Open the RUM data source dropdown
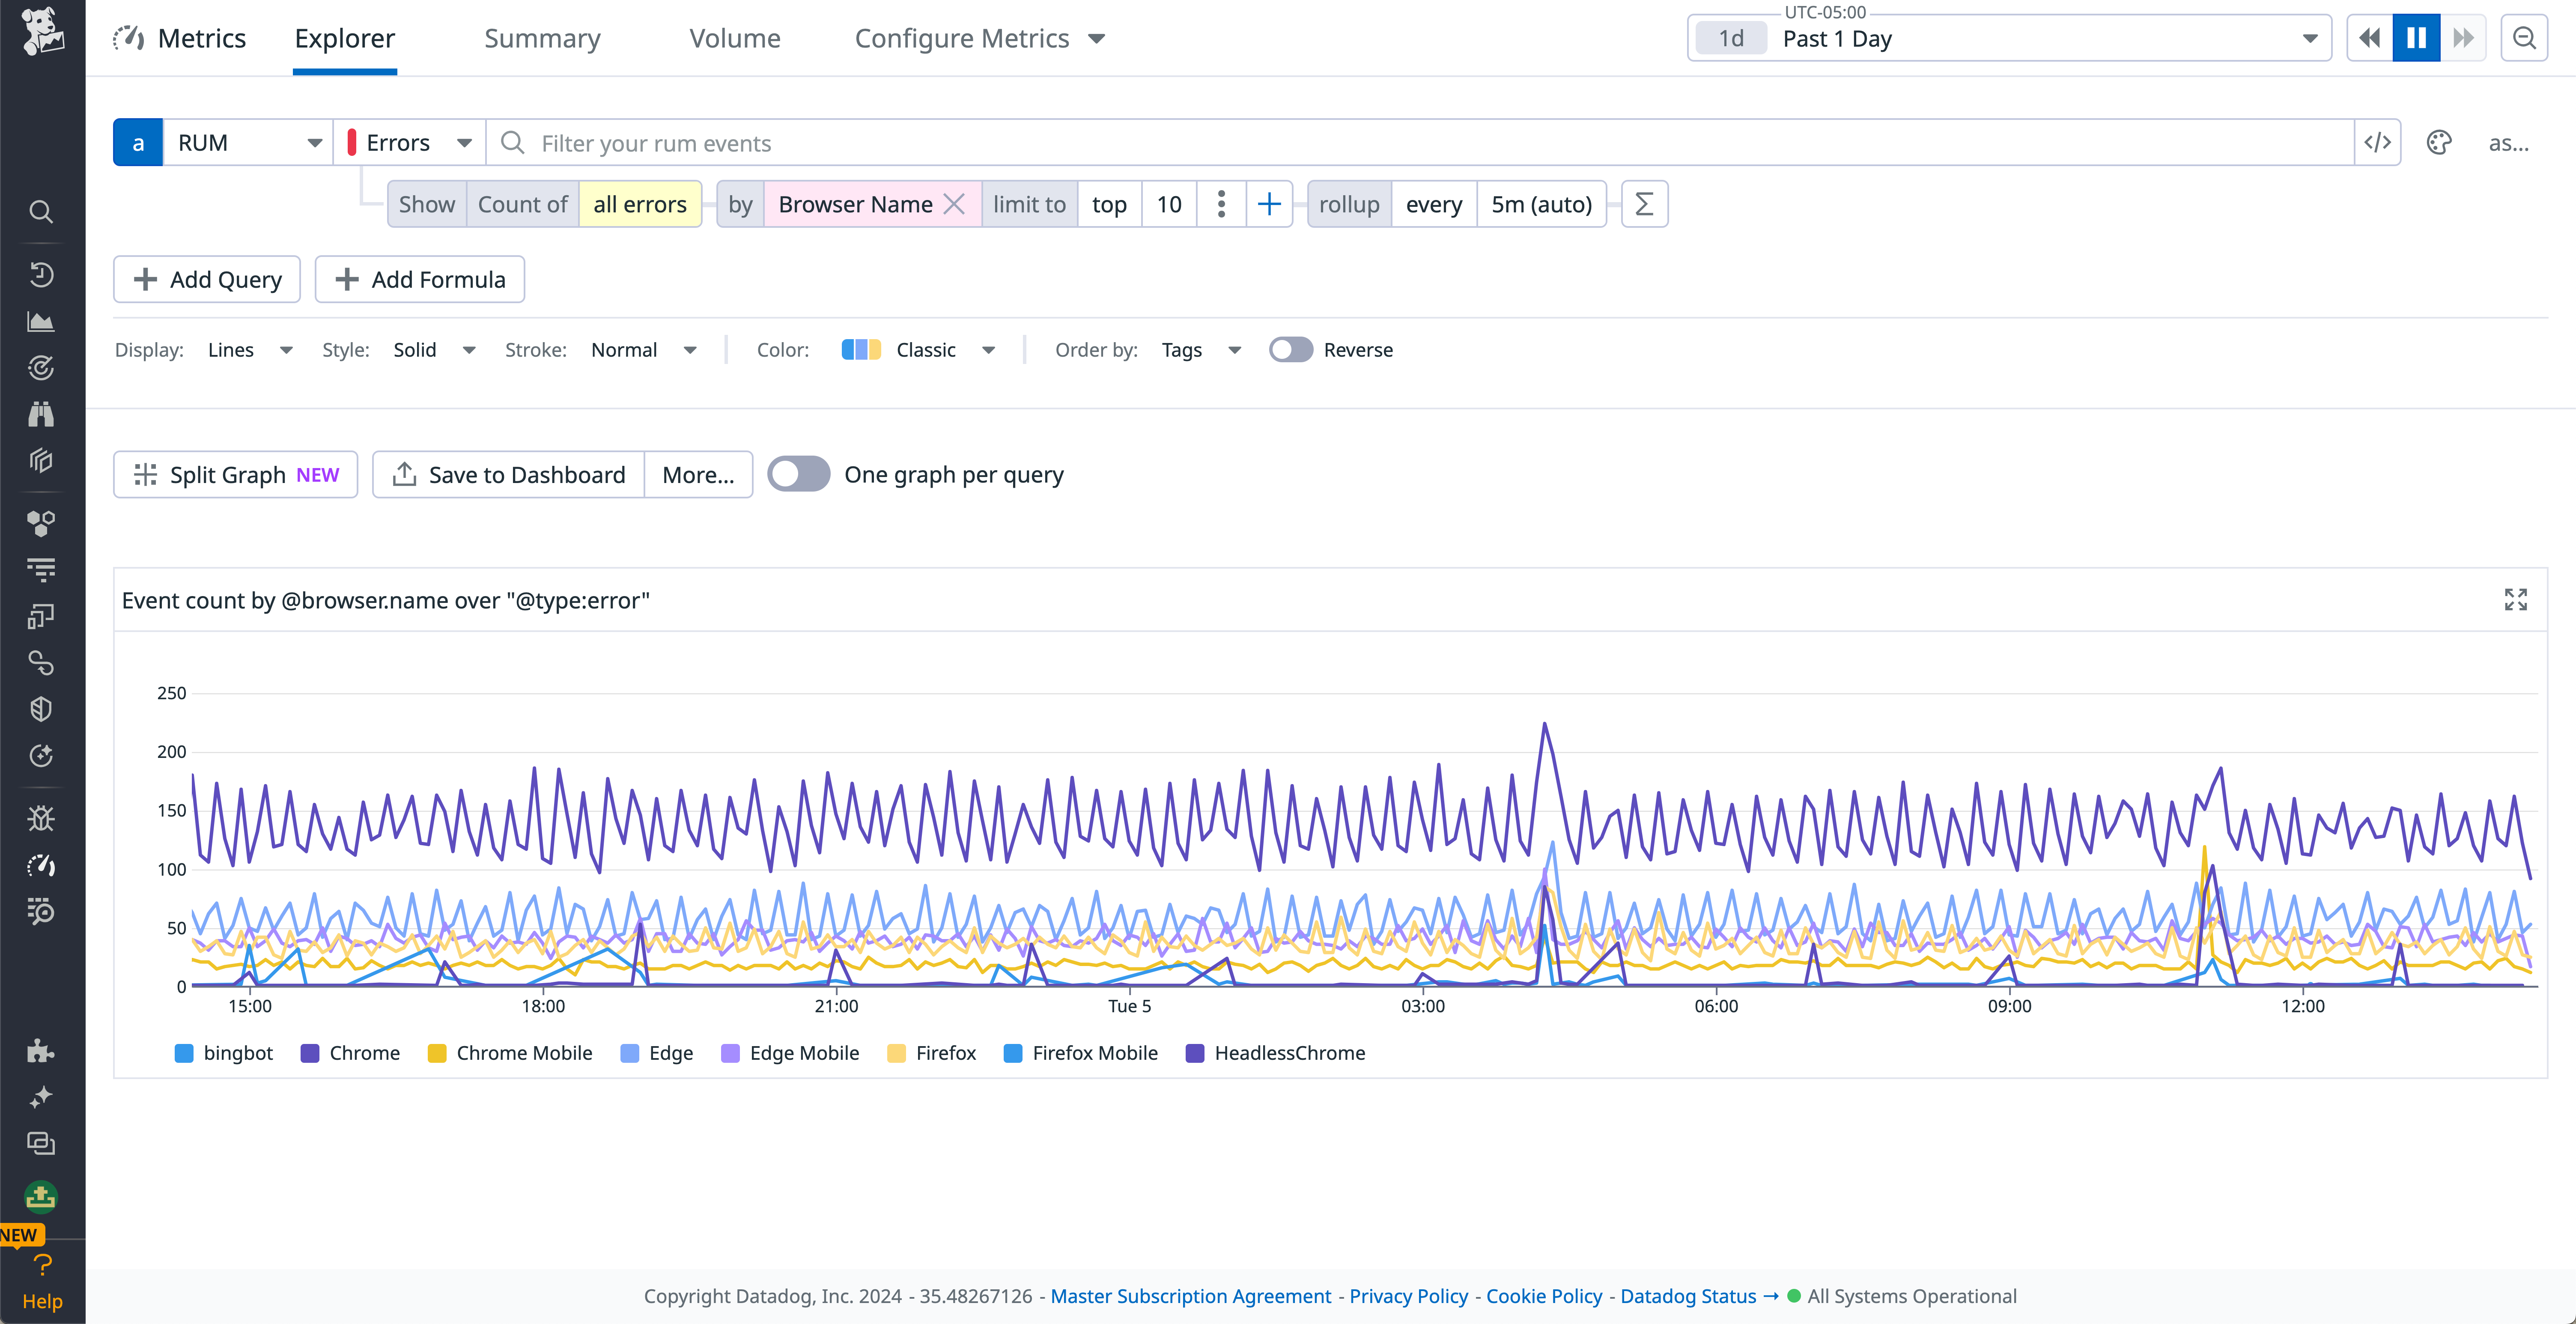Screen dimensions: 2576x1324 [245, 142]
